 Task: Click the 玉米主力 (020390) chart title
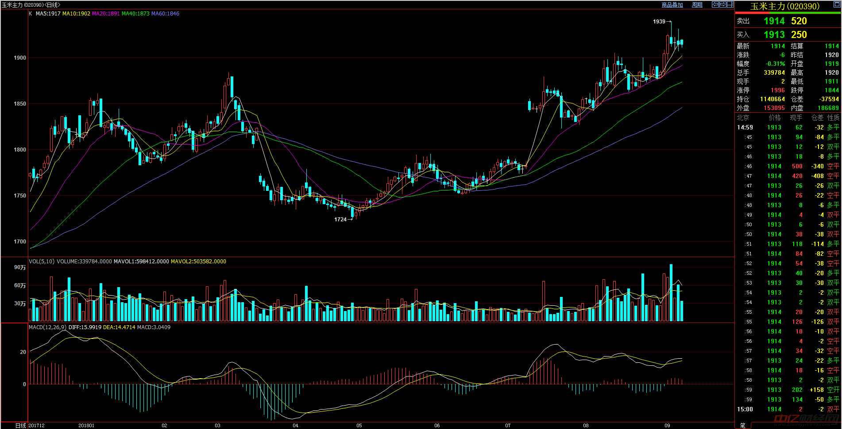point(31,5)
